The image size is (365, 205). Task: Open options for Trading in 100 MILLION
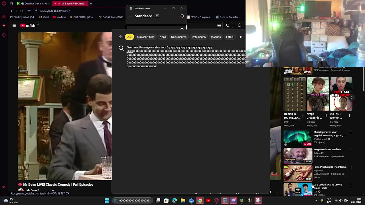click(303, 115)
